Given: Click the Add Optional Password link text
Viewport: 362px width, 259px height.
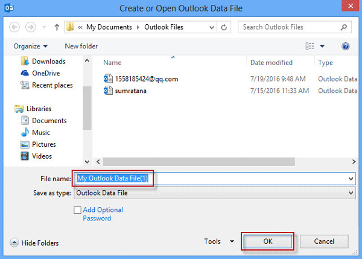Looking at the screenshot, I should tap(103, 214).
